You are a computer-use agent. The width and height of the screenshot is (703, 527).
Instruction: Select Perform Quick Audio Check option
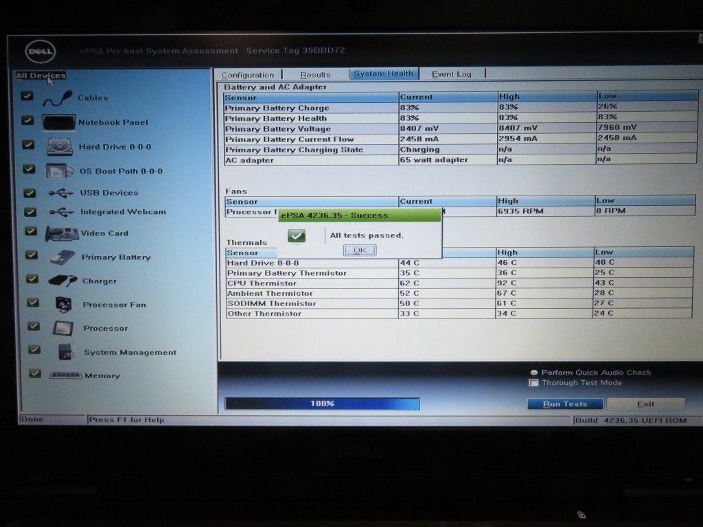[x=534, y=373]
